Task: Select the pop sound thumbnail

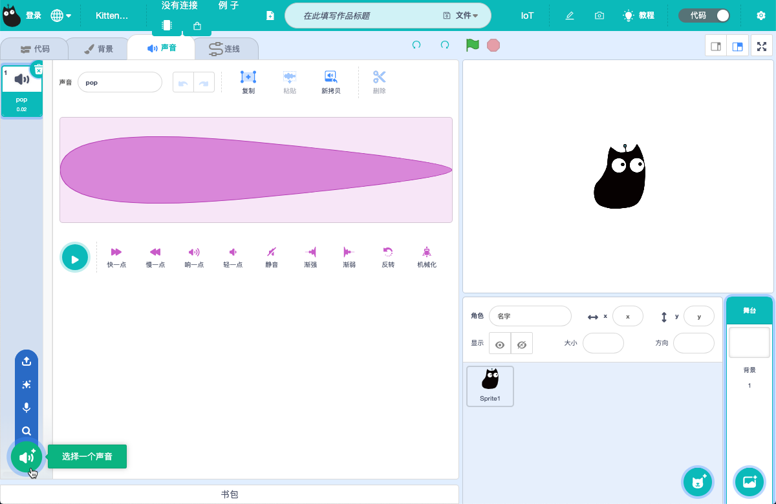Action: pos(21,90)
